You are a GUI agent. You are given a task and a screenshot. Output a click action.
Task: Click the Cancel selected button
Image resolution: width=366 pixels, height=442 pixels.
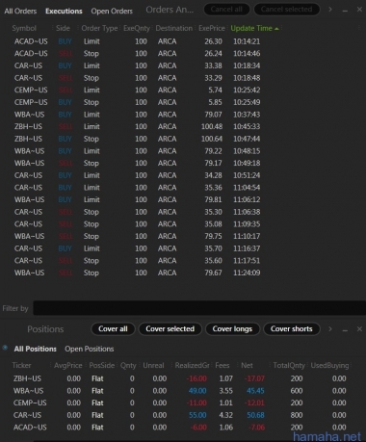click(286, 10)
